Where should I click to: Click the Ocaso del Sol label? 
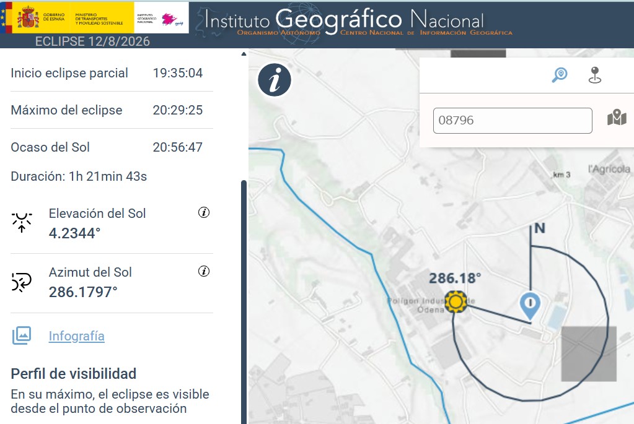(x=50, y=147)
